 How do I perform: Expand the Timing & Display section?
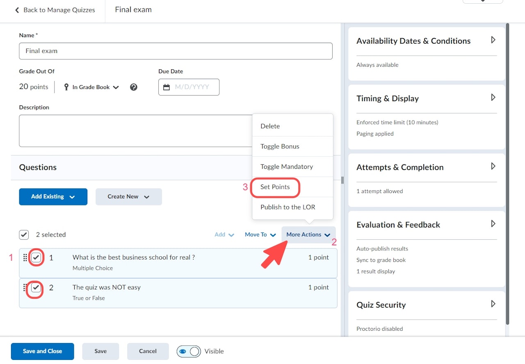click(x=493, y=98)
